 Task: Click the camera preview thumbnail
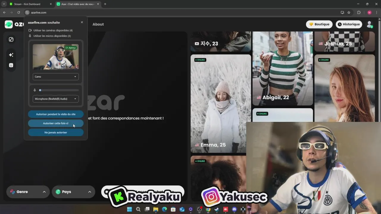(x=56, y=57)
